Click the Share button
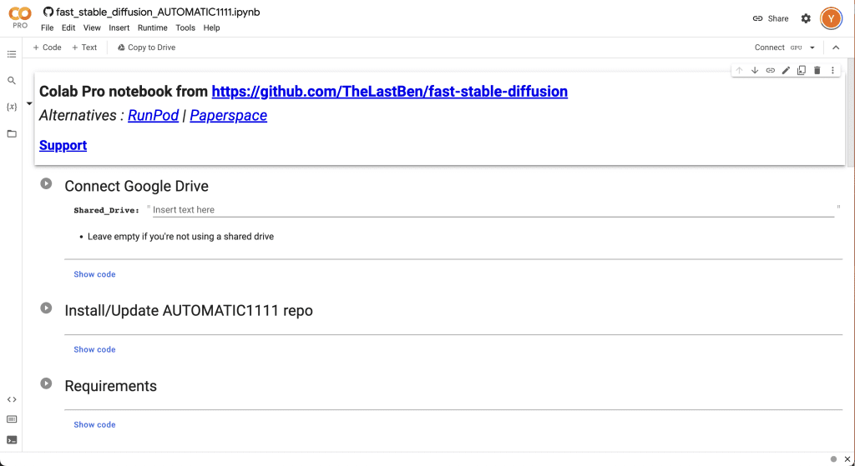The image size is (855, 466). (771, 18)
